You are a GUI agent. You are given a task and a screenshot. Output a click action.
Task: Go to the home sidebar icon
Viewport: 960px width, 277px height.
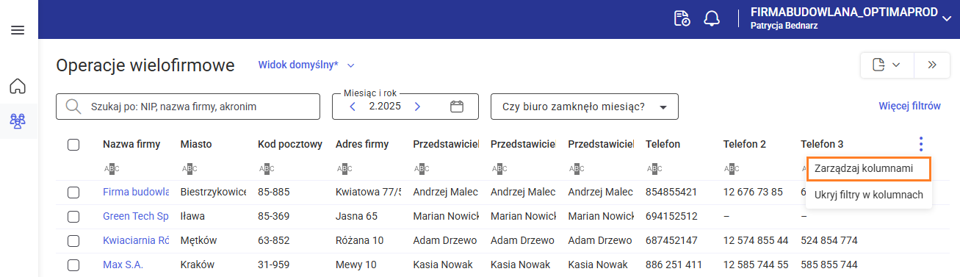tap(18, 86)
